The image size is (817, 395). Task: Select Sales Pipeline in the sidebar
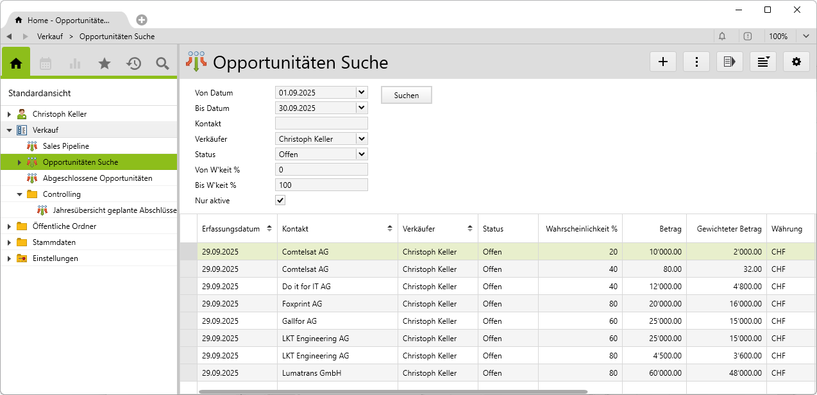65,146
